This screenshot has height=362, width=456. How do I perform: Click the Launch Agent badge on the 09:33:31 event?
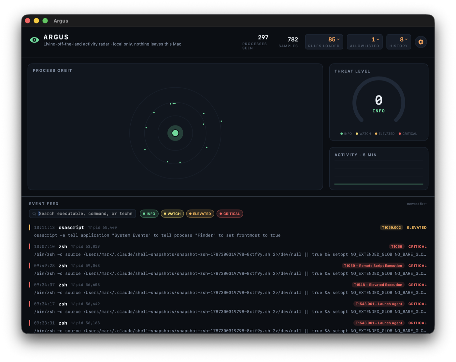coord(379,323)
